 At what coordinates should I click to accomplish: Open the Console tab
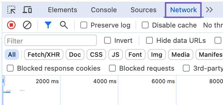coord(104,10)
